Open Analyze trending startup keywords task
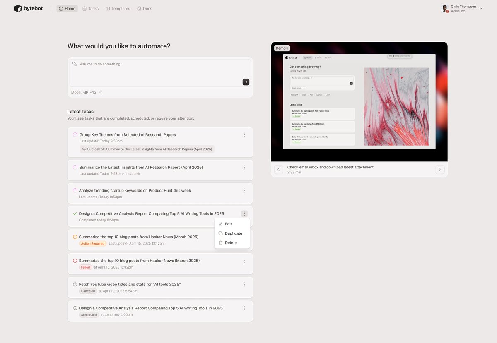 [135, 191]
